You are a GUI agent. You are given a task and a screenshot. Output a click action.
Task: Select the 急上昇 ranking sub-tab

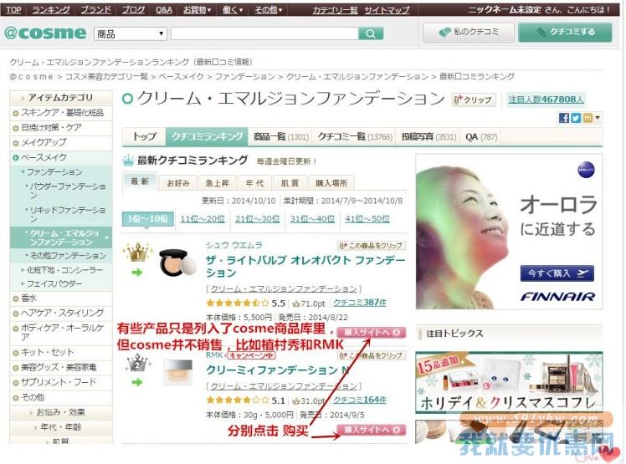pyautogui.click(x=217, y=183)
